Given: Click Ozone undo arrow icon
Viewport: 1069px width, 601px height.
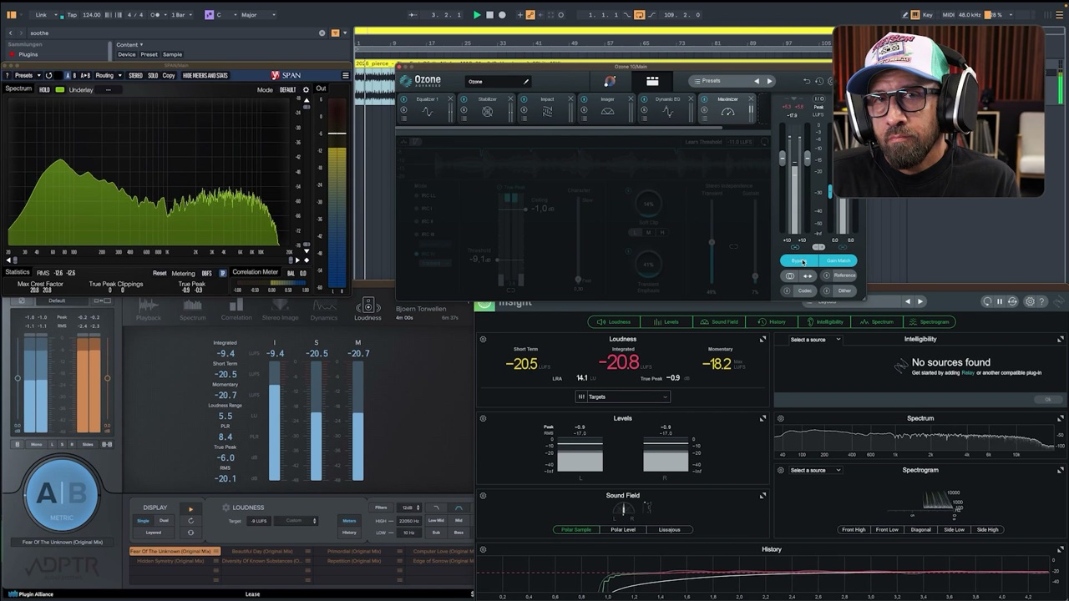Looking at the screenshot, I should (807, 81).
